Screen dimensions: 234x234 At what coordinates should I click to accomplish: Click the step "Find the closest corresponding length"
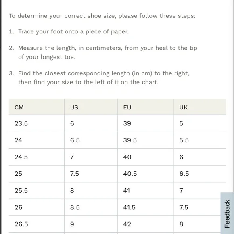pyautogui.click(x=104, y=78)
